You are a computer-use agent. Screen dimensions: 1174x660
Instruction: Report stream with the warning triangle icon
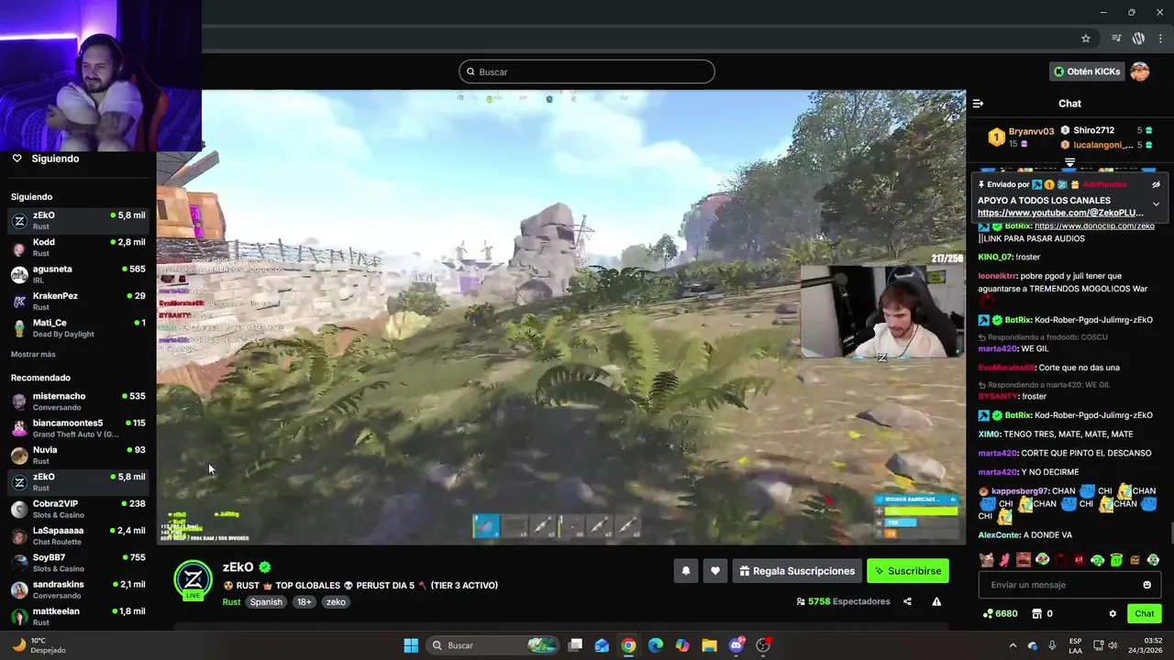tap(936, 601)
